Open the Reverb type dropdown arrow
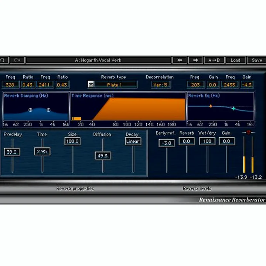Viewport: 266px width, 266px height. pyautogui.click(x=91, y=84)
